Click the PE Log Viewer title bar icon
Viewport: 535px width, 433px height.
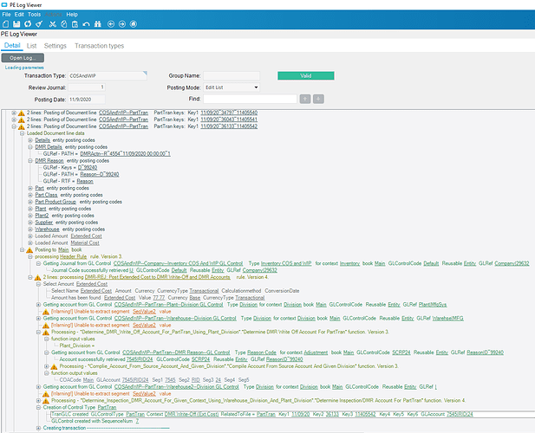point(4,5)
